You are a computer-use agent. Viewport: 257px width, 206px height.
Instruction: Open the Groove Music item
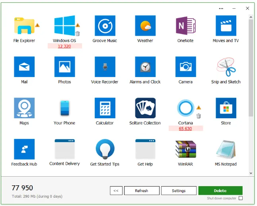click(105, 25)
